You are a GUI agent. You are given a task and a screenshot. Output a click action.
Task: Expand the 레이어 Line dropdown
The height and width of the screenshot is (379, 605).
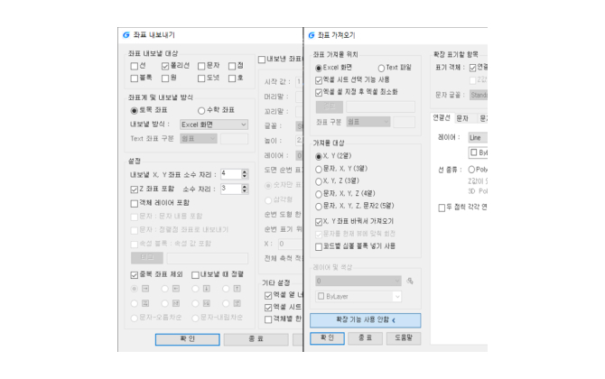[477, 137]
